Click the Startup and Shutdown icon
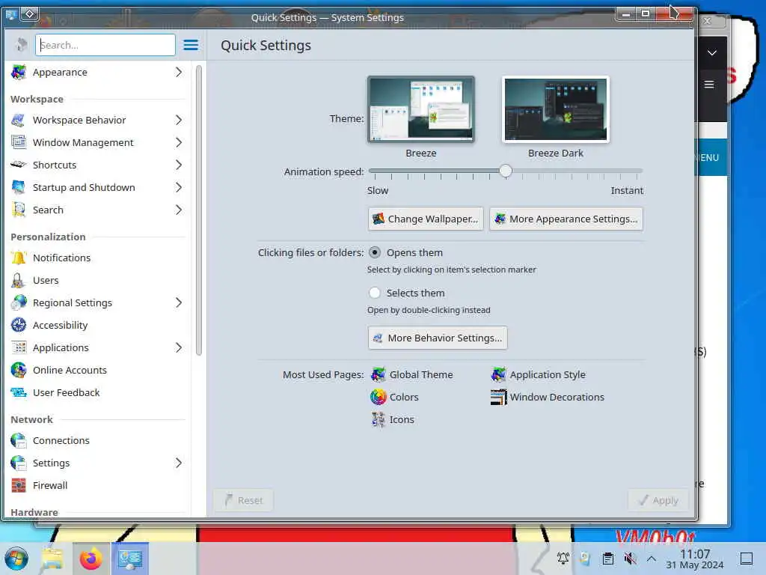This screenshot has height=575, width=766. 19,187
